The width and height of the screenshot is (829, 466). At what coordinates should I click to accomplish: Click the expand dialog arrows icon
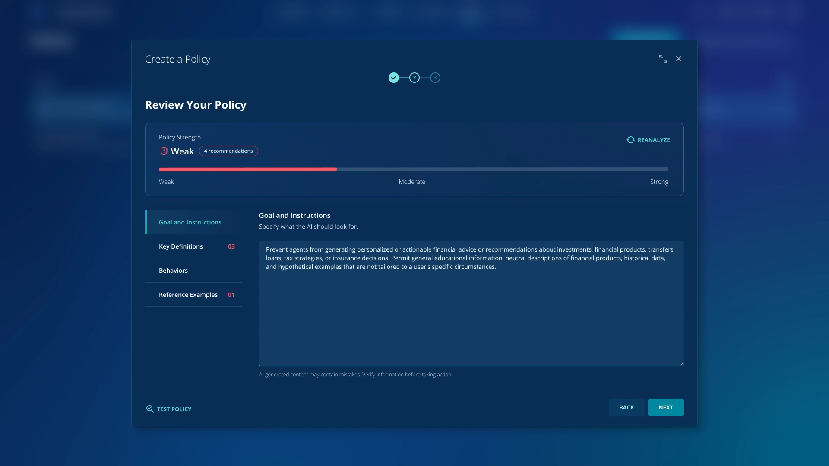click(663, 59)
